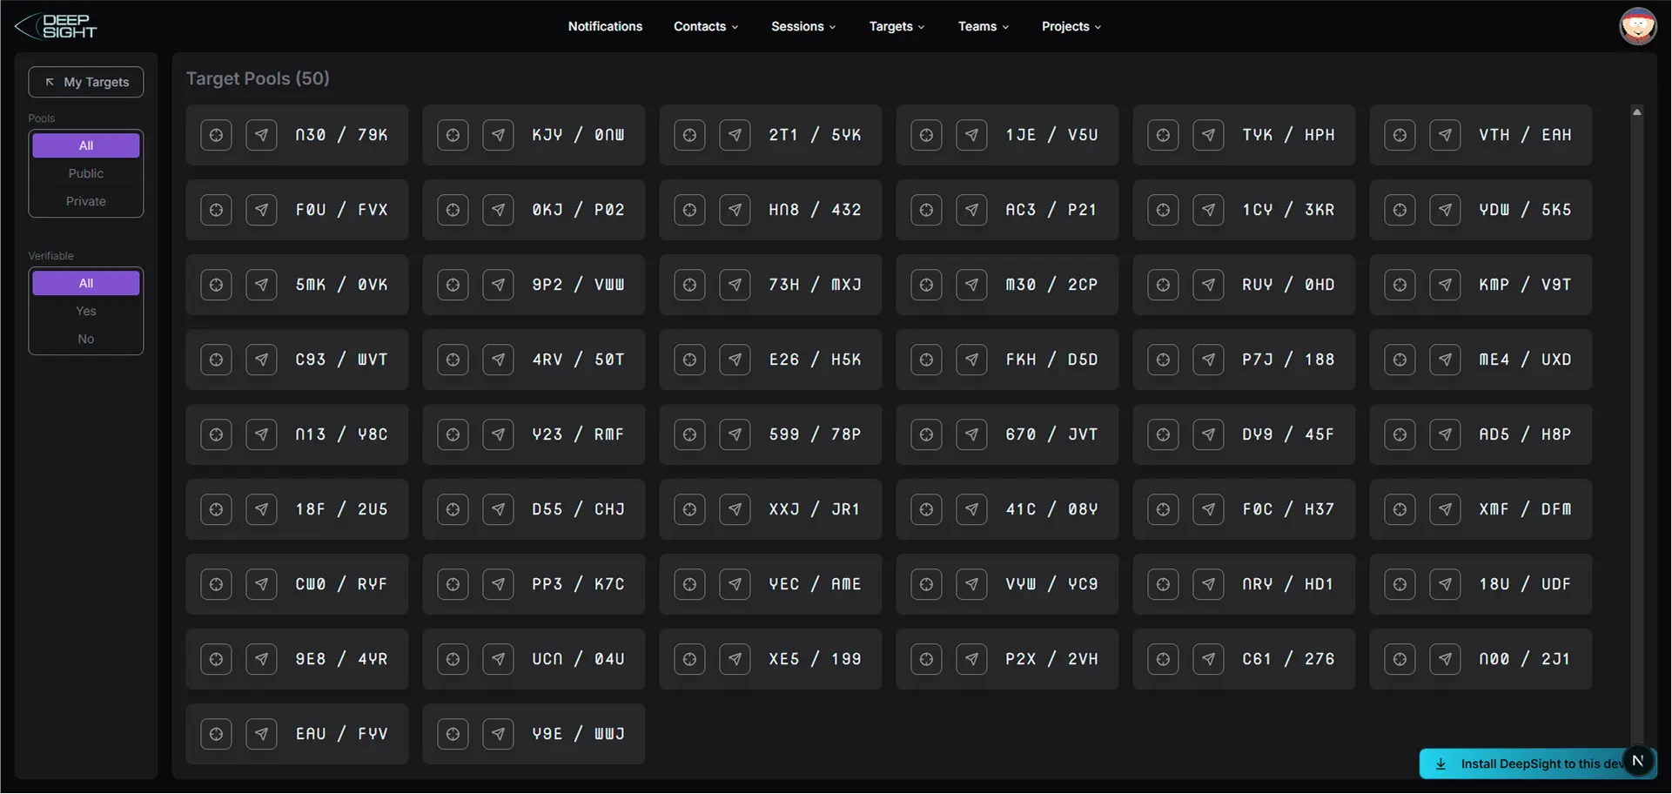Click send icon on XXJ / JR1 card
The image size is (1672, 794).
click(735, 509)
